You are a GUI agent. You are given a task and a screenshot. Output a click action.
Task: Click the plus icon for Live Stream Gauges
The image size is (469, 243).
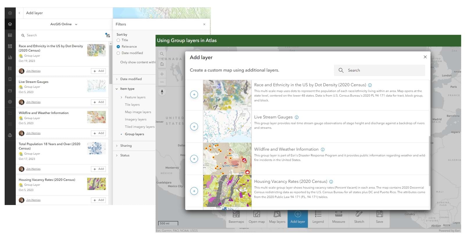(x=194, y=127)
